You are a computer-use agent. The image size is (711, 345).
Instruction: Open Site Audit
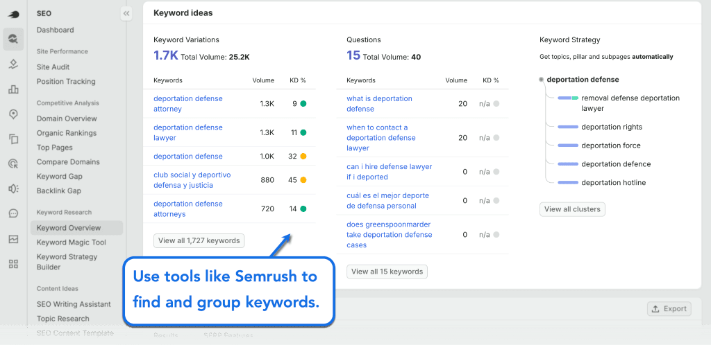point(53,67)
